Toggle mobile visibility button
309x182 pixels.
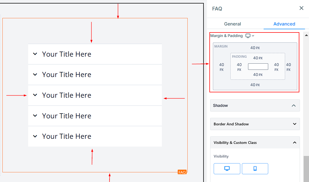tap(255, 169)
